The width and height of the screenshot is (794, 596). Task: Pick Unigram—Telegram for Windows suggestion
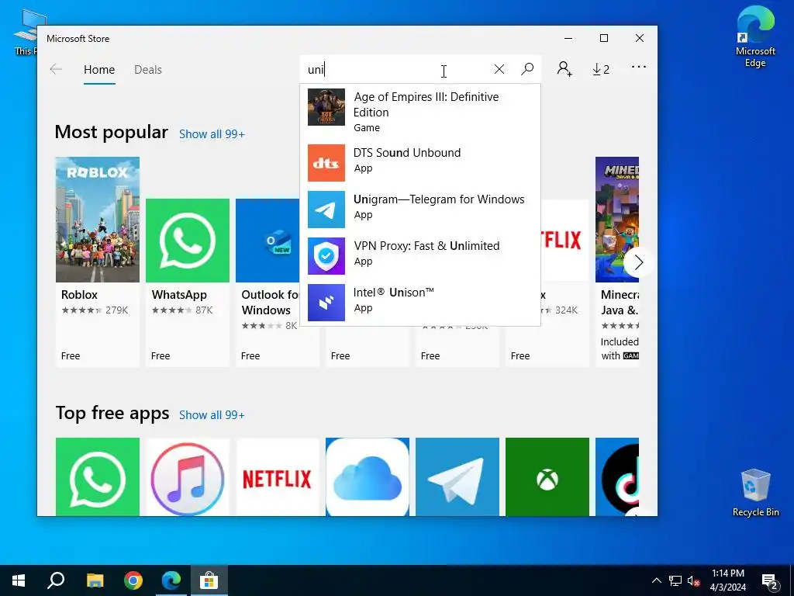pos(420,209)
